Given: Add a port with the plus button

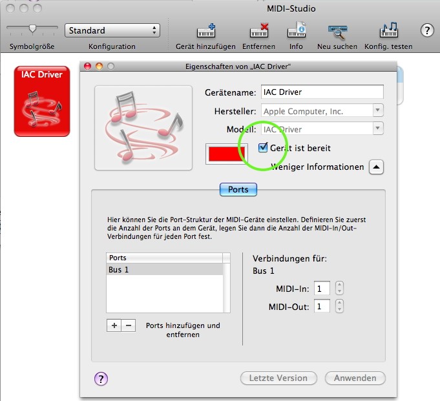Looking at the screenshot, I should pos(114,325).
